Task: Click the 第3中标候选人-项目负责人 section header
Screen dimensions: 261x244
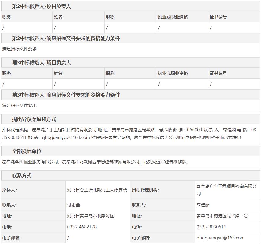Action: point(41,63)
